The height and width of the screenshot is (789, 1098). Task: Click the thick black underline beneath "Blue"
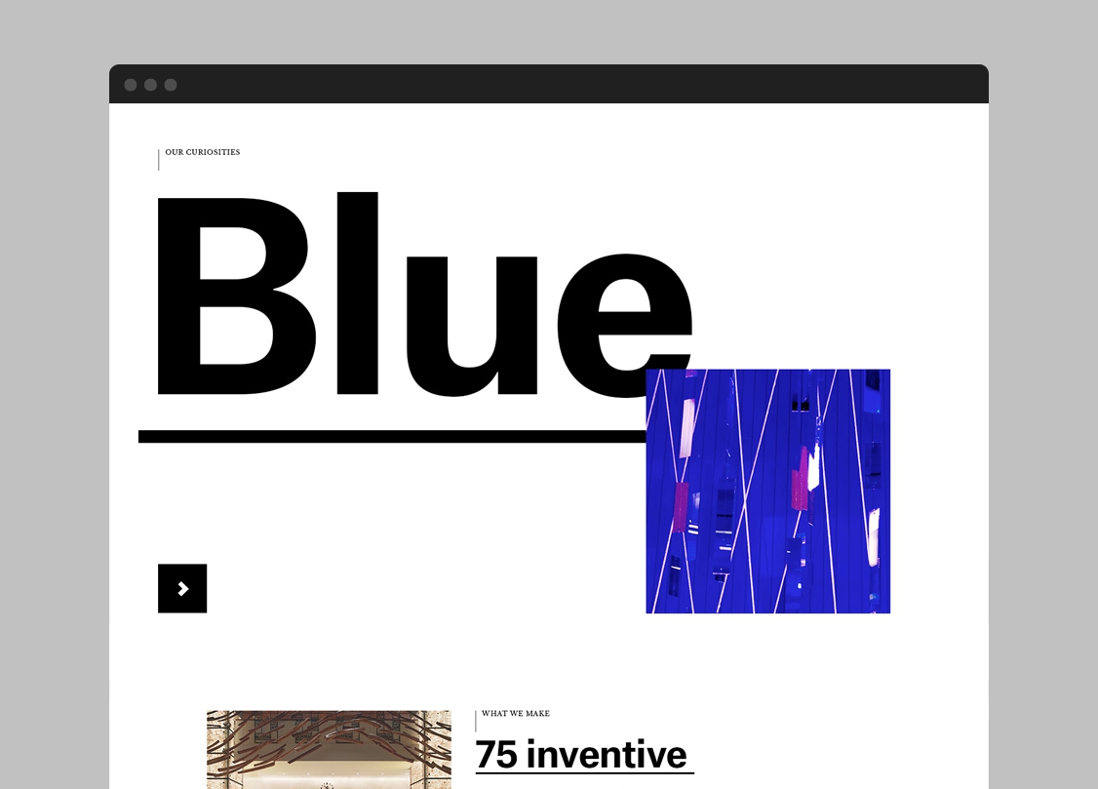tap(390, 436)
